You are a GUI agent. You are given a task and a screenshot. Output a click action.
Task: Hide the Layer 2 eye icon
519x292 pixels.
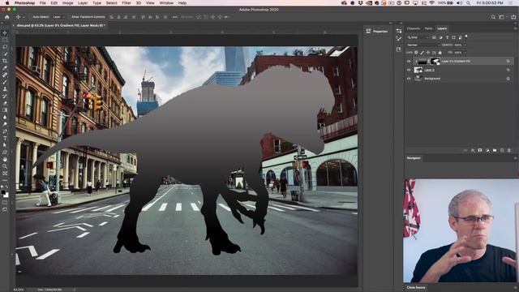[409, 71]
